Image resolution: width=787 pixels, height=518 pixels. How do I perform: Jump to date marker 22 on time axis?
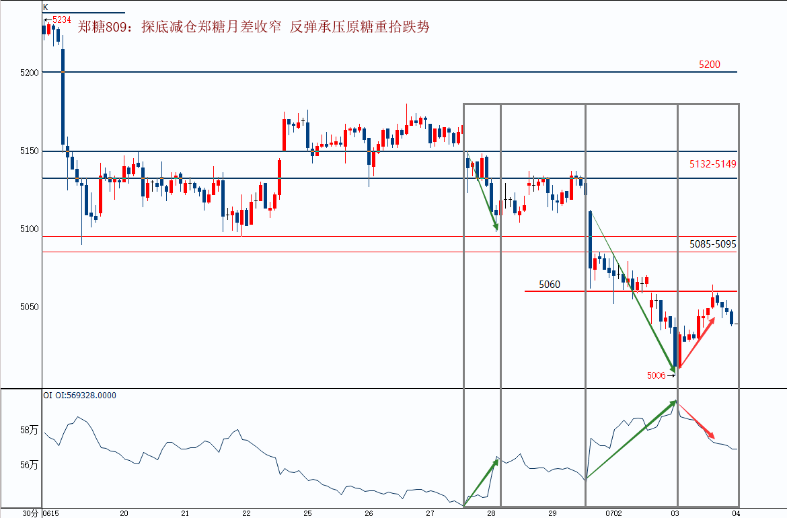(x=246, y=513)
